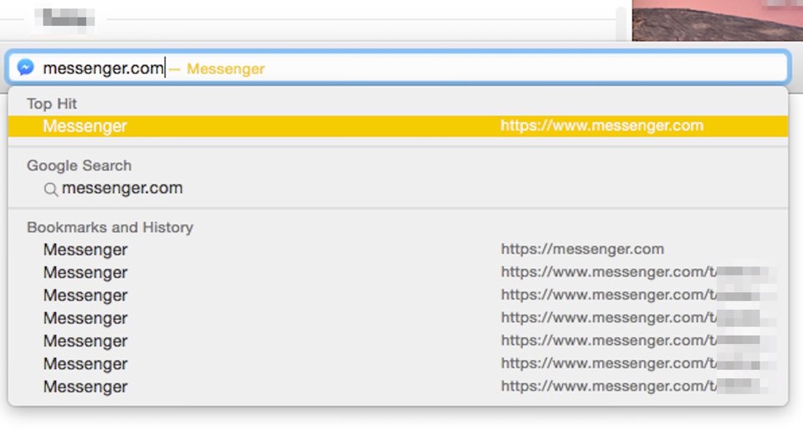The image size is (803, 430).
Task: Click the "Top Hit" section header
Action: point(52,104)
